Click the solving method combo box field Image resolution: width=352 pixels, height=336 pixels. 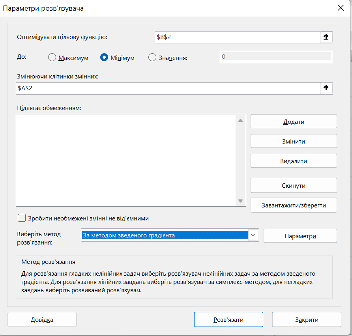[x=165, y=235]
